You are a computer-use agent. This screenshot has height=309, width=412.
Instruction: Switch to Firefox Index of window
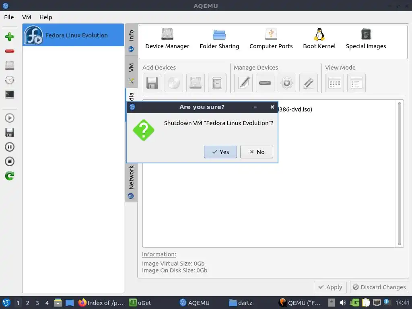click(101, 303)
